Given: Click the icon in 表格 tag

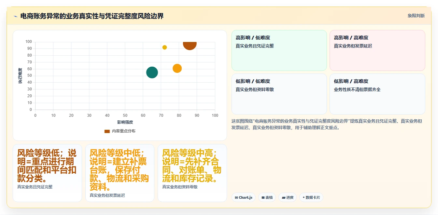Looking at the screenshot, I should click(263, 197).
